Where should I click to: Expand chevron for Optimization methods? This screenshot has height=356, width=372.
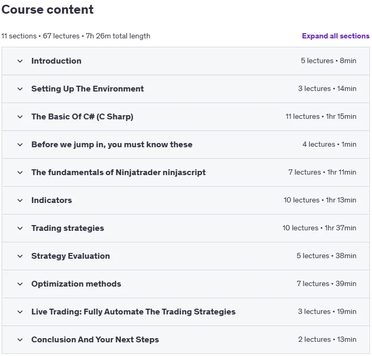(20, 284)
